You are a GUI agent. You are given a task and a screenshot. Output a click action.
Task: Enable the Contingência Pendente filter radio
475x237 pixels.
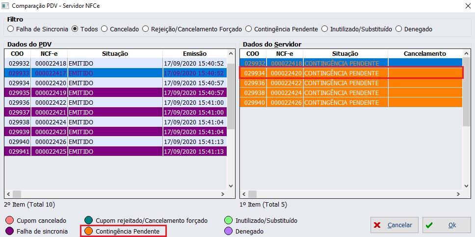click(x=249, y=29)
